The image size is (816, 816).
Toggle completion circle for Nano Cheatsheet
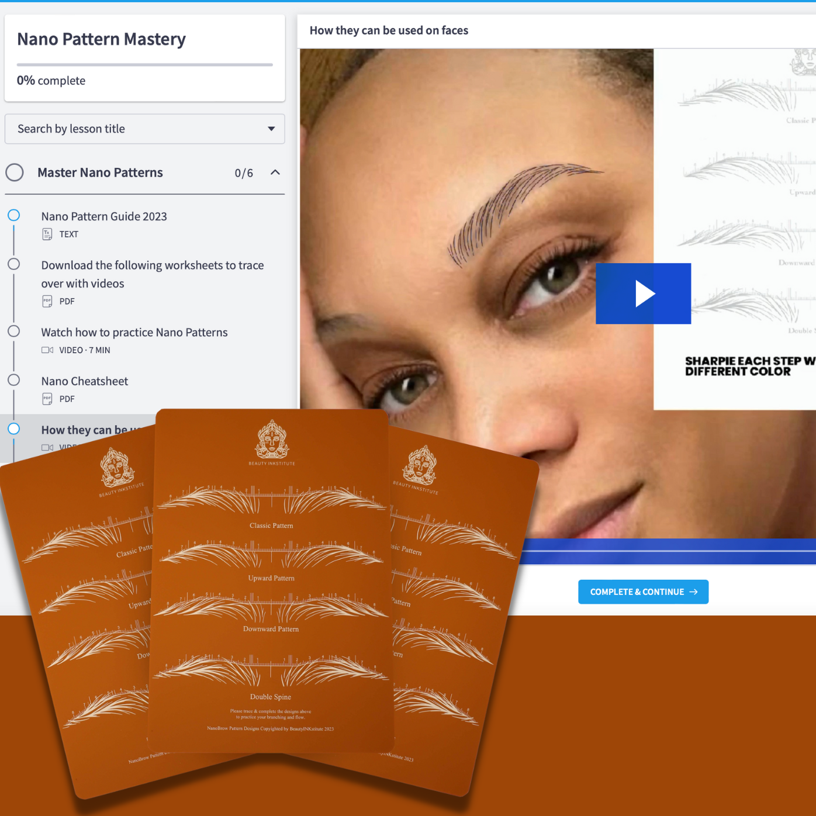pyautogui.click(x=14, y=381)
